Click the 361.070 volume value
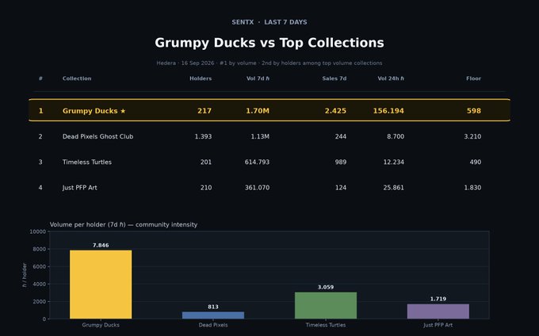 257,188
